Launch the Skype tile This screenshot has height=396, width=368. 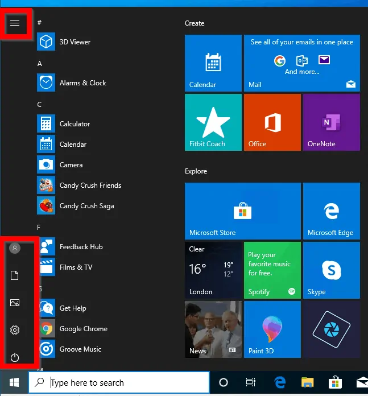click(x=332, y=270)
